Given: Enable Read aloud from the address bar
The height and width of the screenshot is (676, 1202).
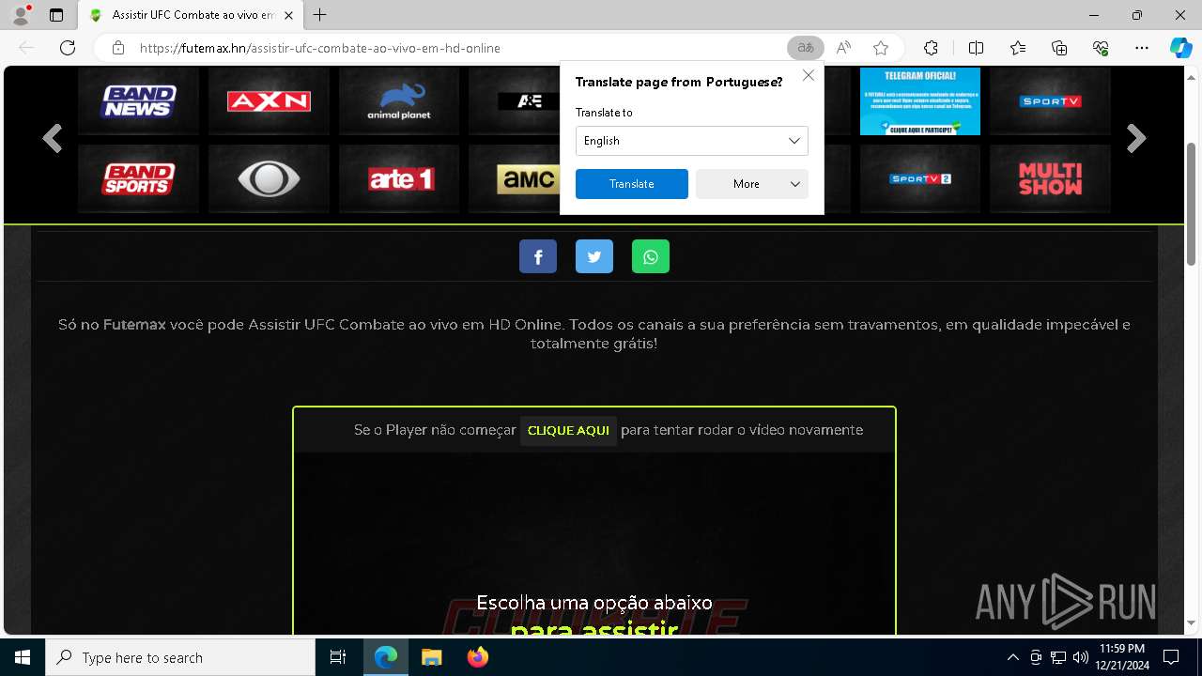Looking at the screenshot, I should click(843, 48).
